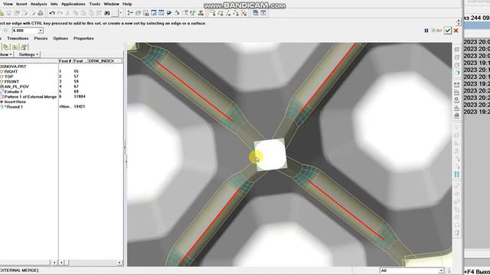Click the DRW_INDEX column header
The width and height of the screenshot is (490, 275).
pyautogui.click(x=105, y=61)
